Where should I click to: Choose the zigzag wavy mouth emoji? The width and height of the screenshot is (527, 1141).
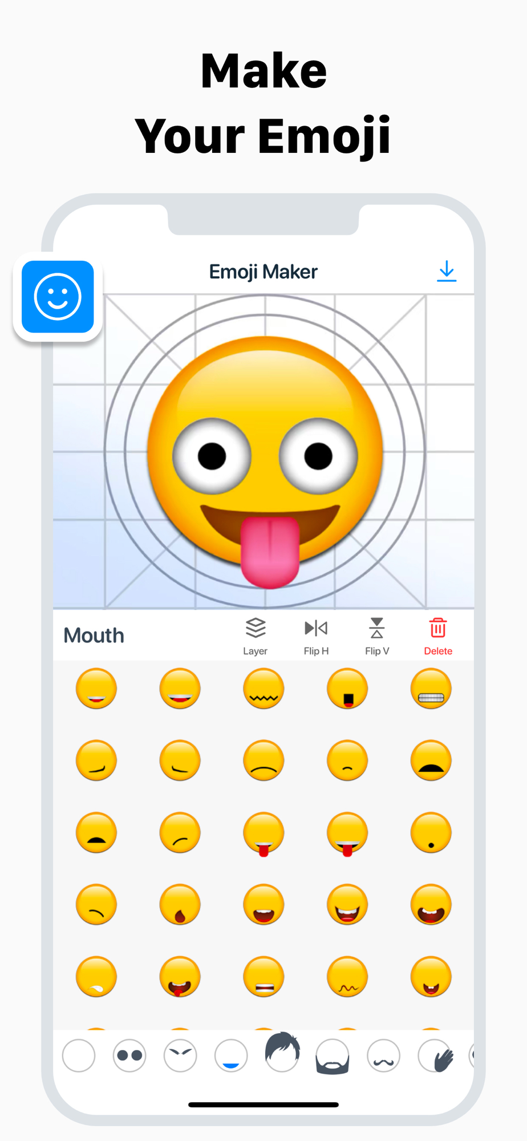click(x=263, y=689)
